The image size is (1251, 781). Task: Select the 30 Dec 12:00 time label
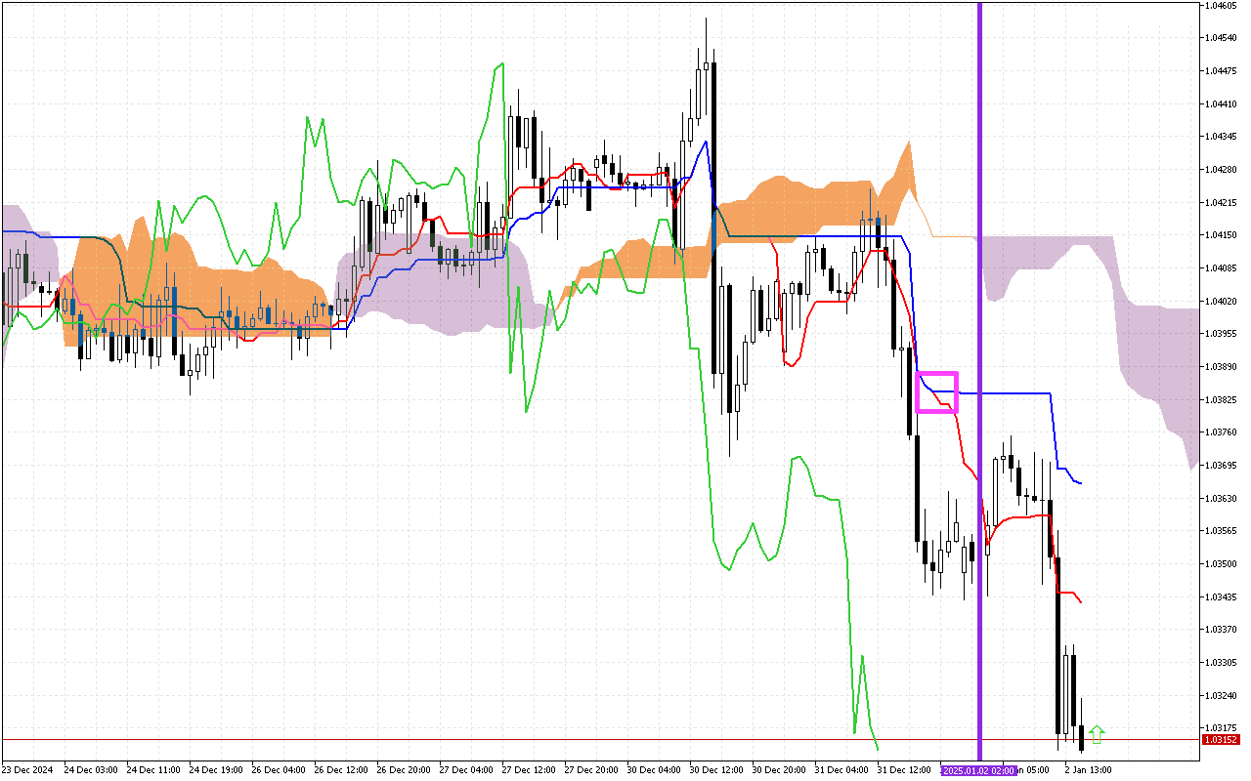[x=717, y=770]
